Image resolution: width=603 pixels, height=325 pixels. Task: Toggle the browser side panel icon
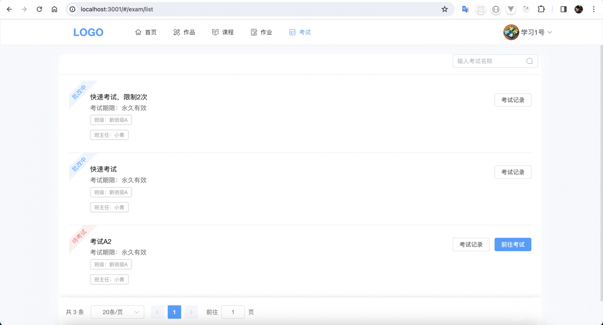click(x=563, y=9)
